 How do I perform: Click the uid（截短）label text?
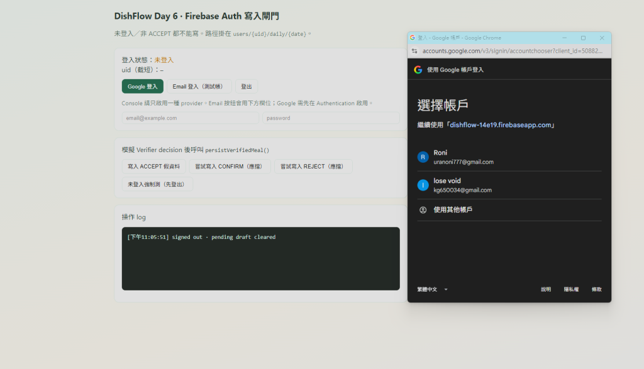pos(140,70)
